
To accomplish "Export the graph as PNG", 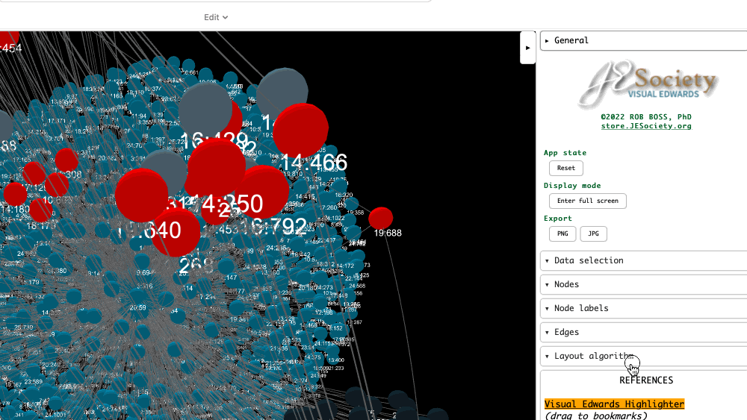I will [x=562, y=233].
